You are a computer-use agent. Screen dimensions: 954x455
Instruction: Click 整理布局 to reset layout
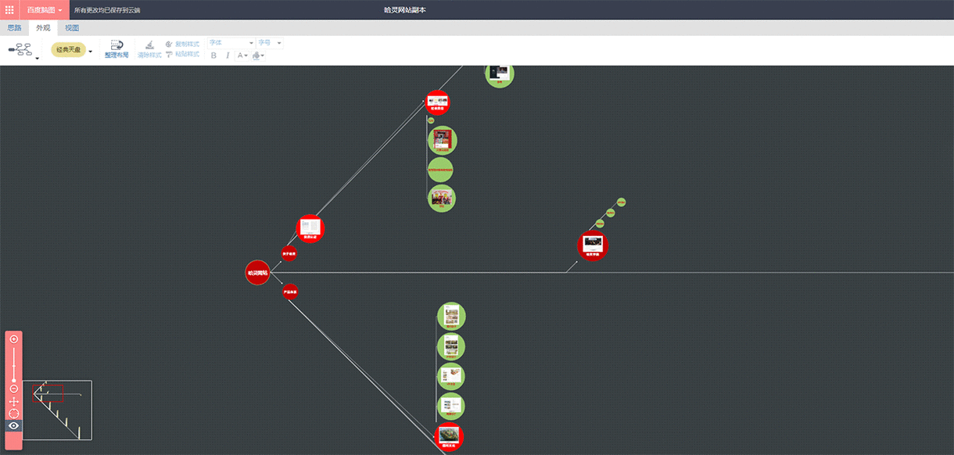click(x=117, y=49)
